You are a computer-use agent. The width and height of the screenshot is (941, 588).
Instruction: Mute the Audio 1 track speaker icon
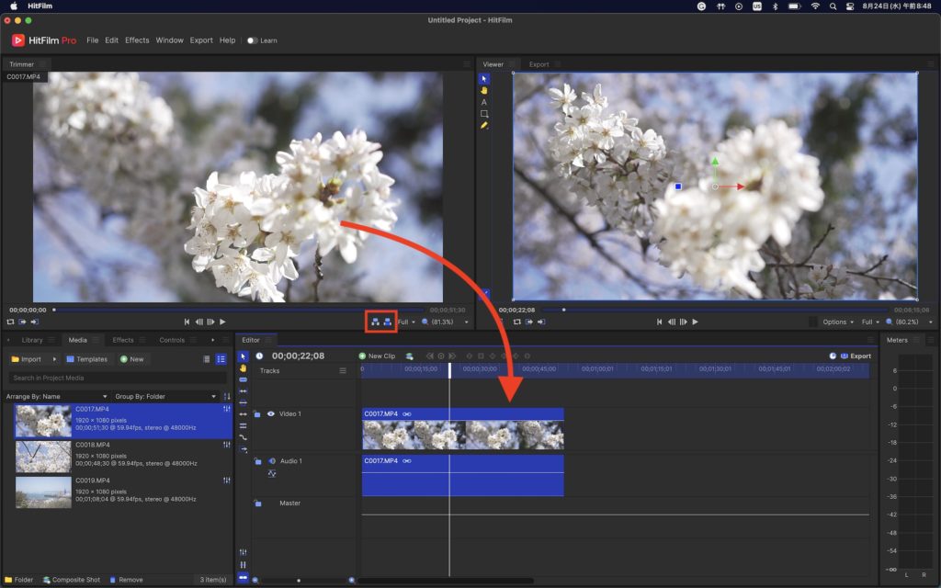click(271, 460)
